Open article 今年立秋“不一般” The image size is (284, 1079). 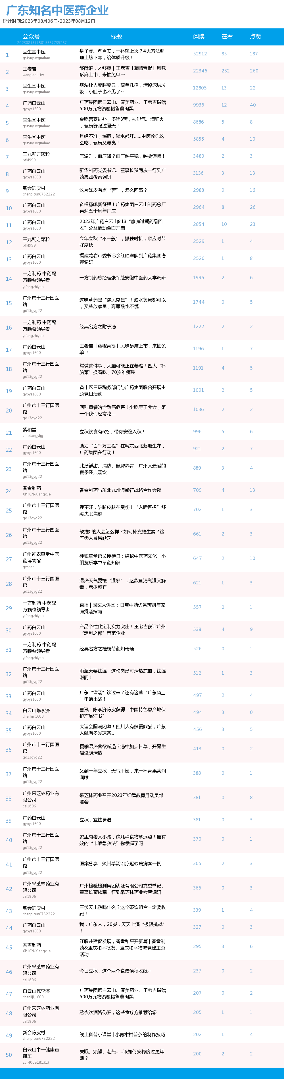tap(122, 242)
